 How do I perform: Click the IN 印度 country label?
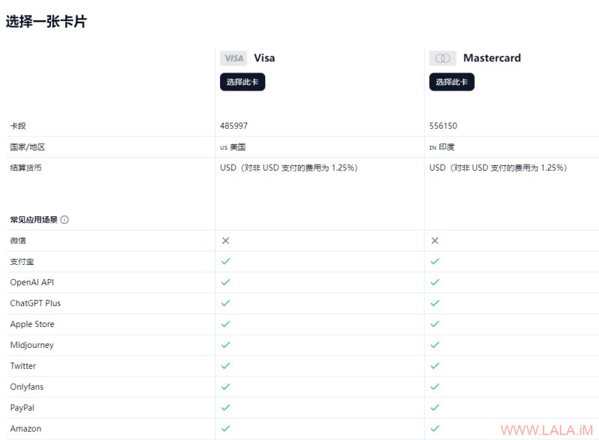tap(442, 147)
